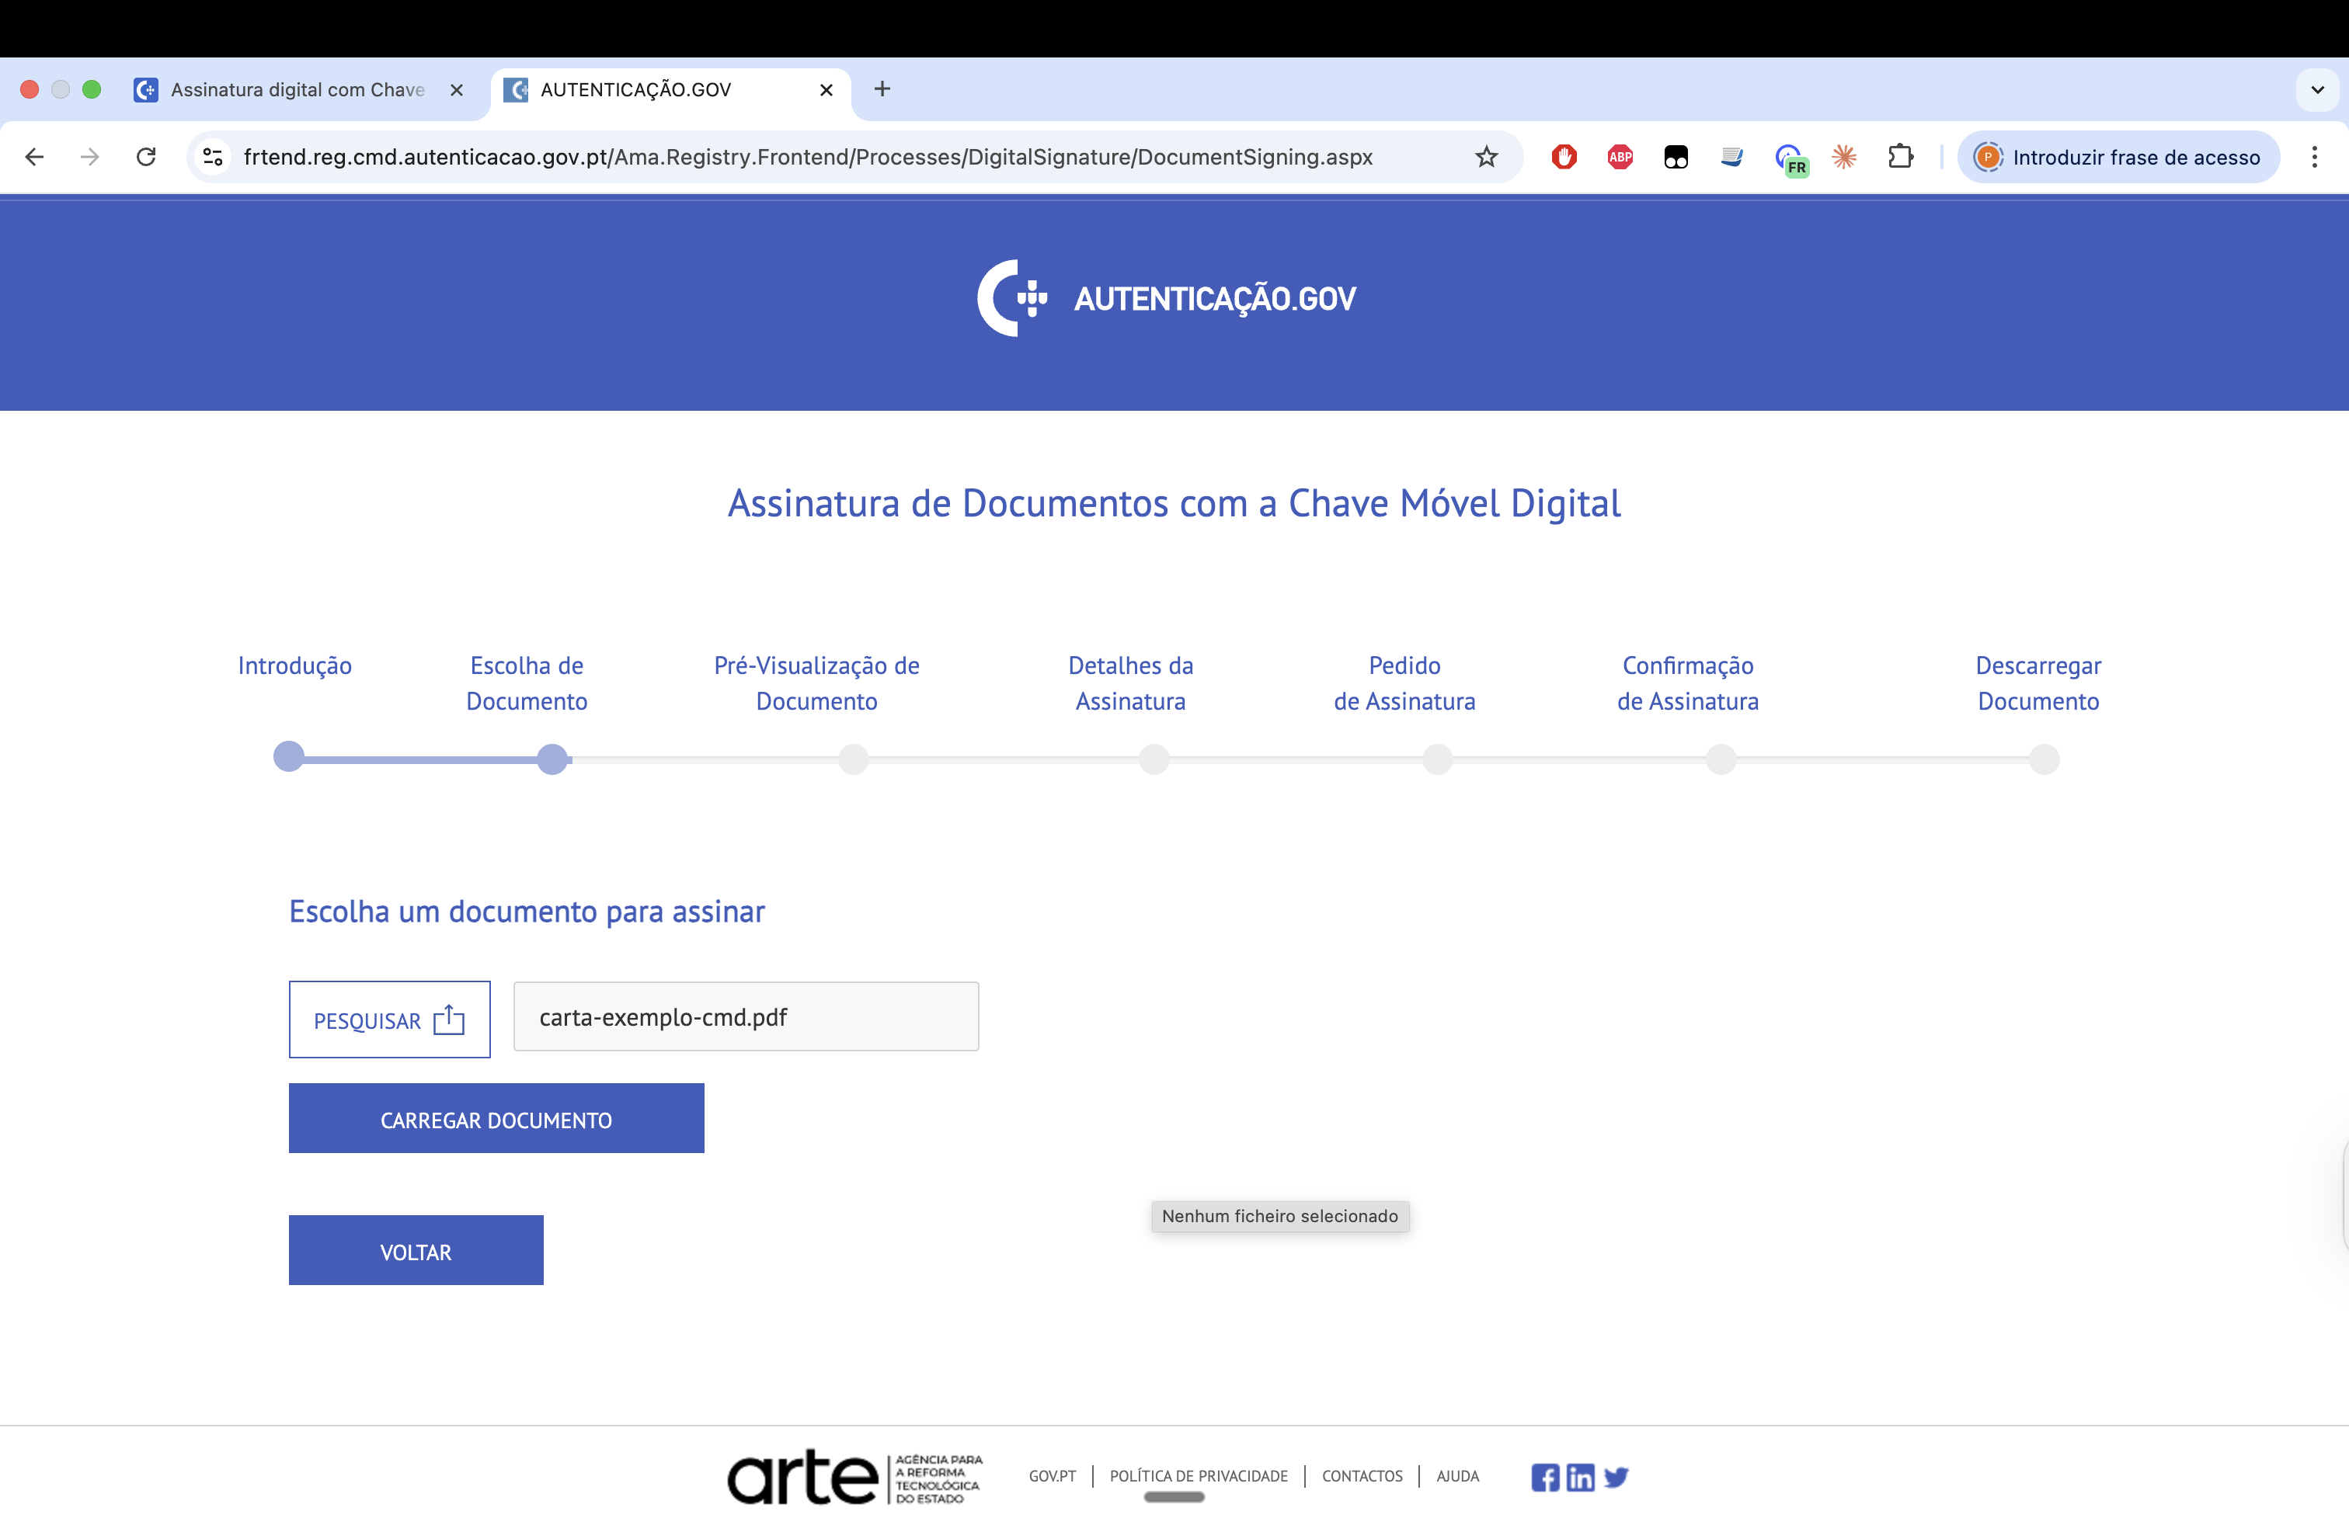Image resolution: width=2349 pixels, height=1525 pixels.
Task: Open the Facebook icon in the footer
Action: [1546, 1477]
